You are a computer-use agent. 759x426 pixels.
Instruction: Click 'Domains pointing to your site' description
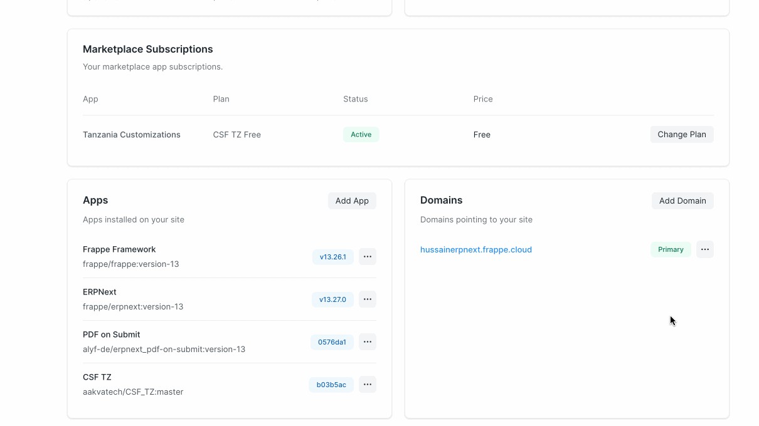476,220
